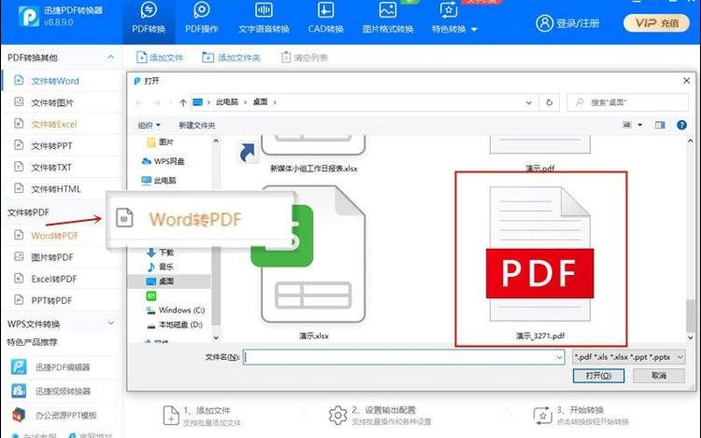This screenshot has width=701, height=438.
Task: Collapse the PDF转换其他 section
Action: point(111,57)
